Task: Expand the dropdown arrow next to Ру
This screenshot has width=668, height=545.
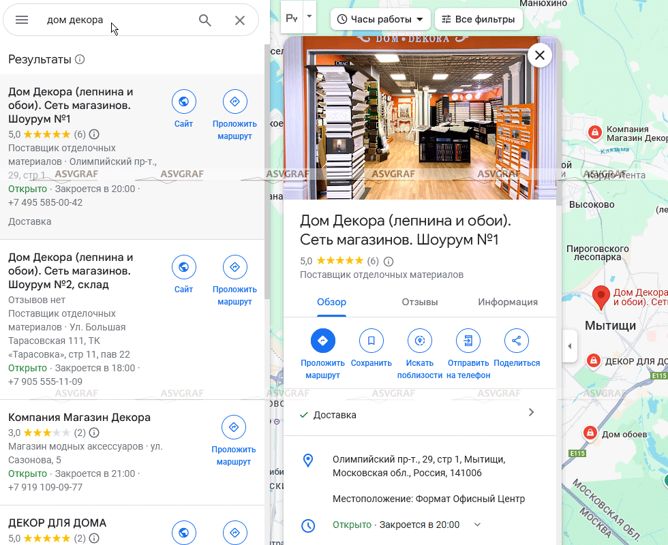Action: tap(309, 17)
